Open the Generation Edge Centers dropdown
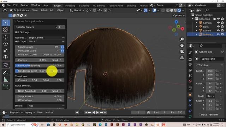 point(46,38)
